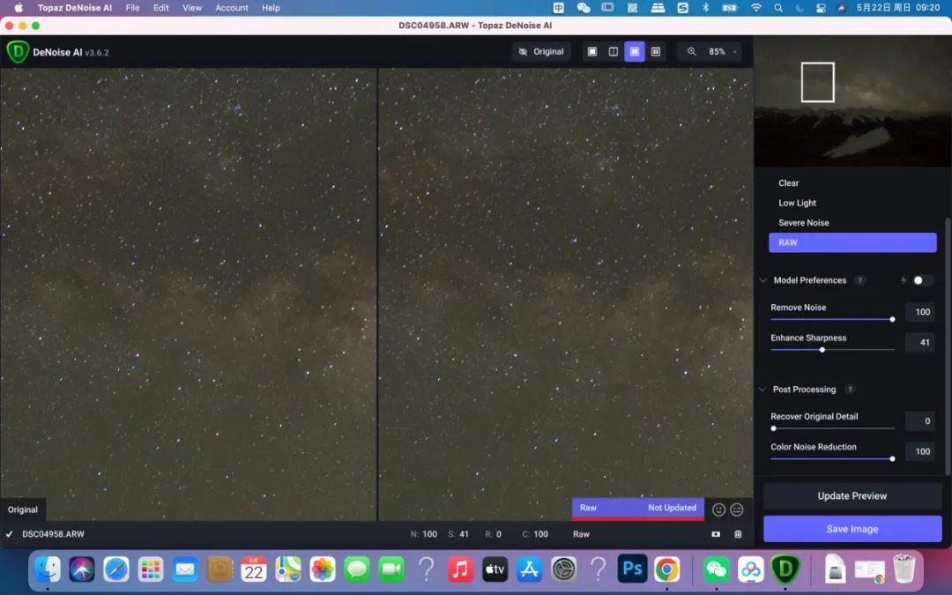The height and width of the screenshot is (595, 952).
Task: Click the Color Noise Reduction slider handle
Action: click(892, 459)
